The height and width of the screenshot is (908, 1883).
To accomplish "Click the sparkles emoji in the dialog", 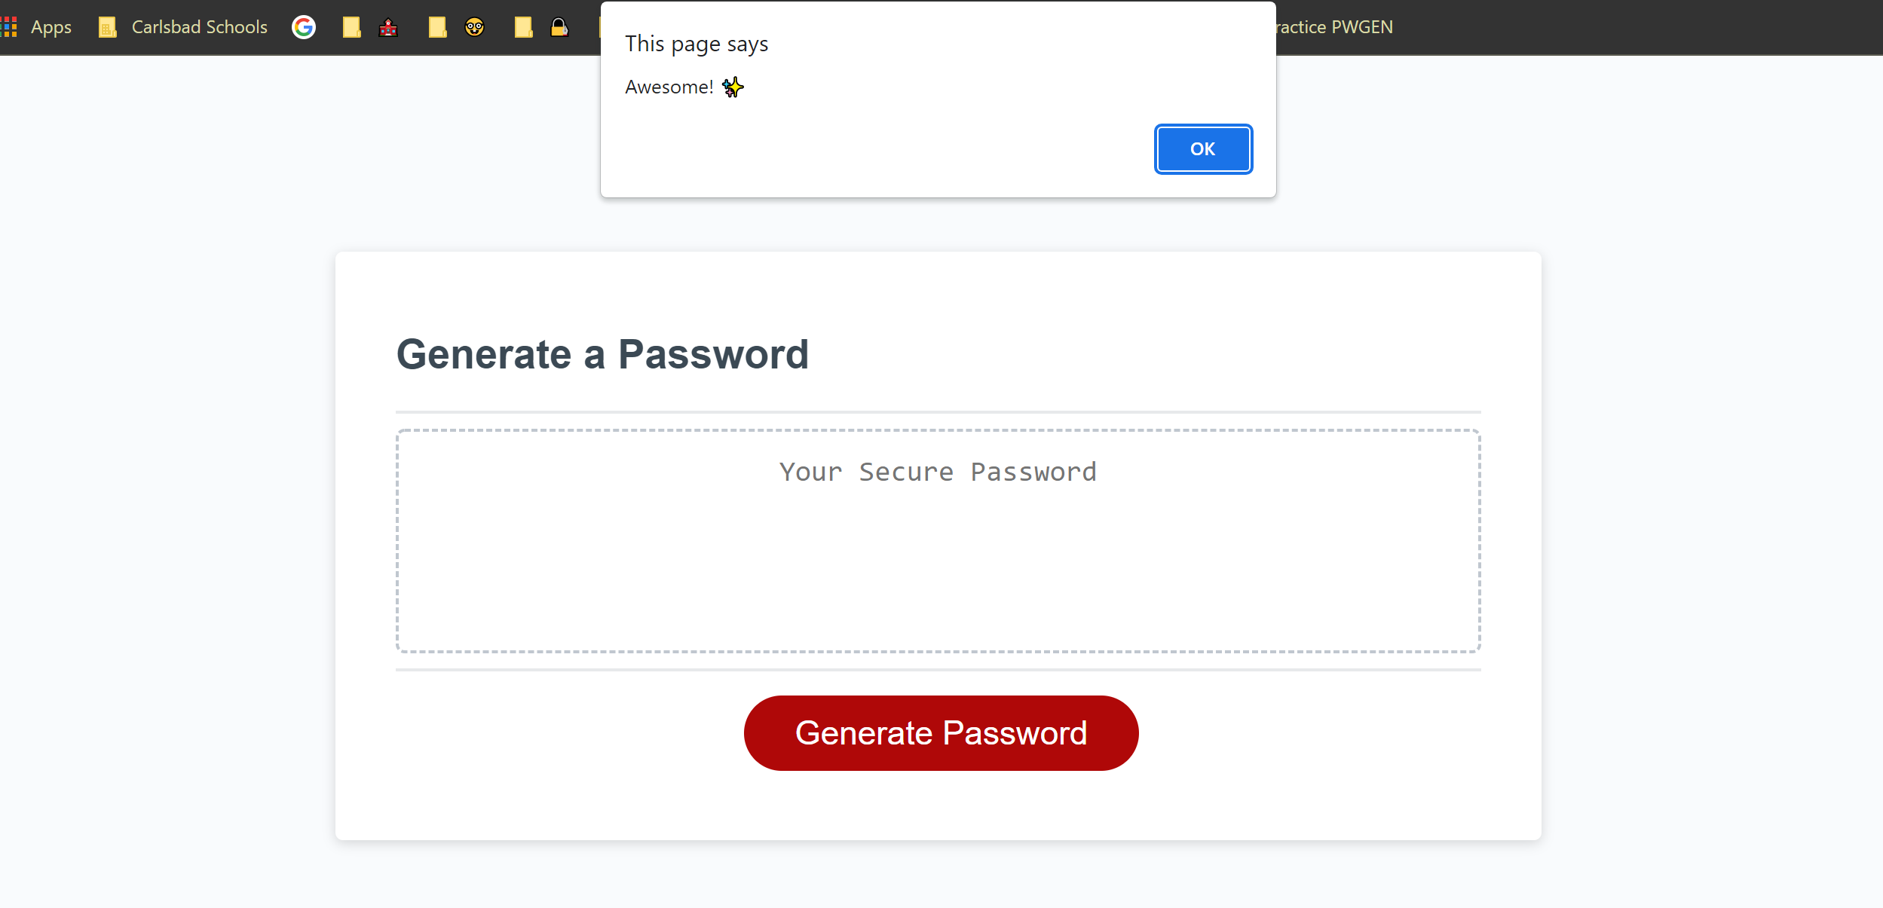I will coord(733,87).
